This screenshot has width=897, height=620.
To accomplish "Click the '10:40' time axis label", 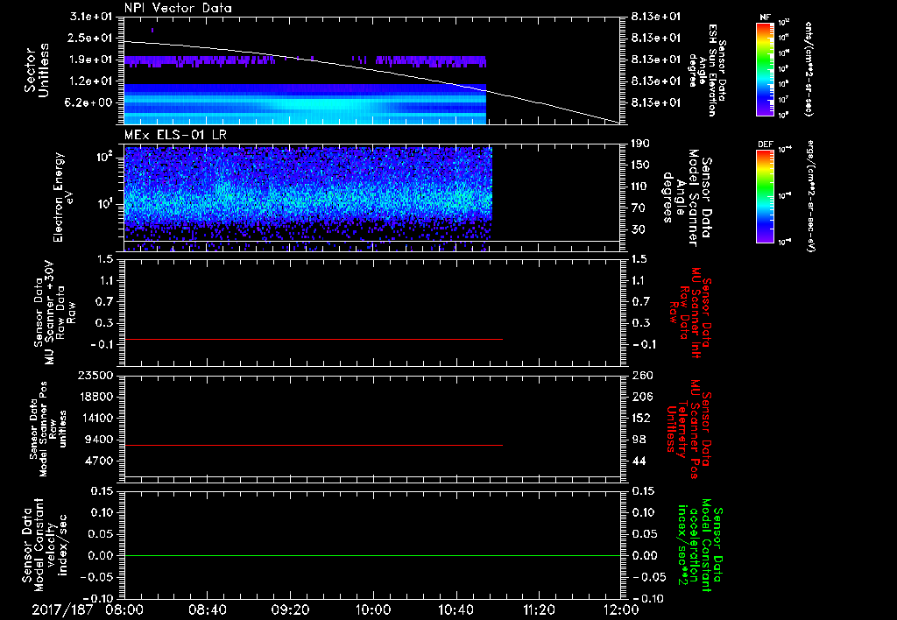I will [x=456, y=609].
